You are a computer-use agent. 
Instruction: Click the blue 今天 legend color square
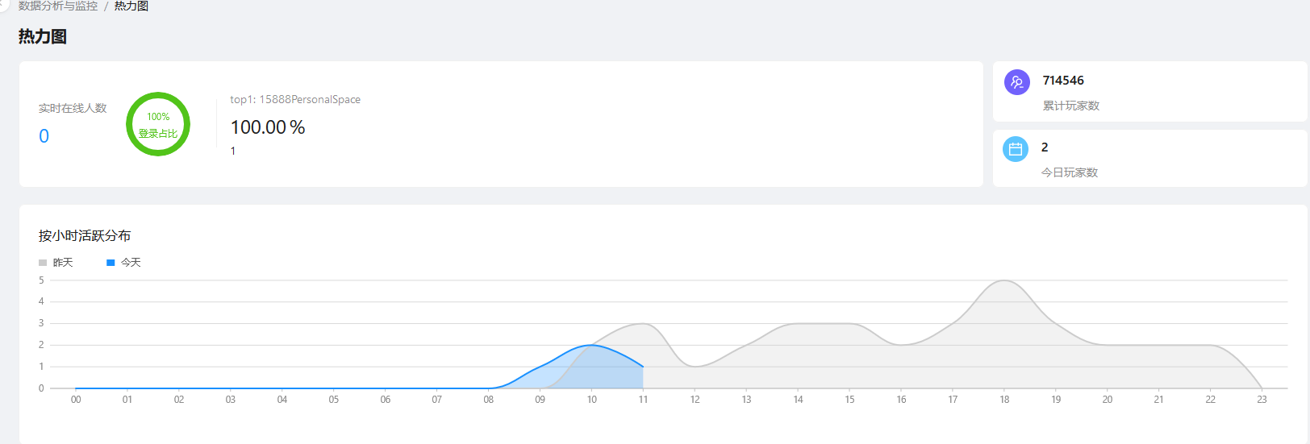[x=111, y=263]
